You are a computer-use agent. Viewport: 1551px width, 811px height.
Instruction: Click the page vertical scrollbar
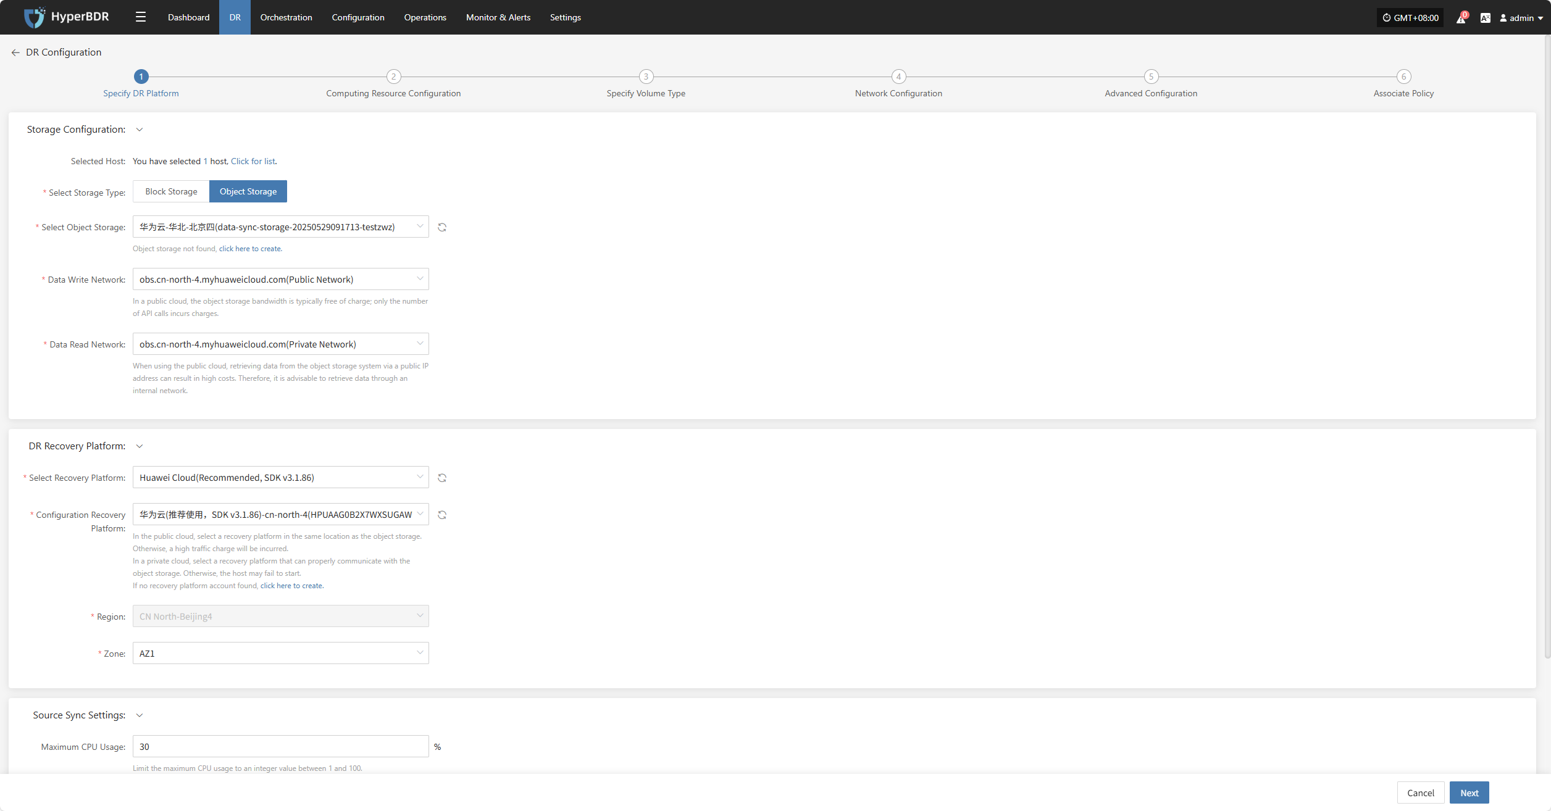(x=1547, y=346)
